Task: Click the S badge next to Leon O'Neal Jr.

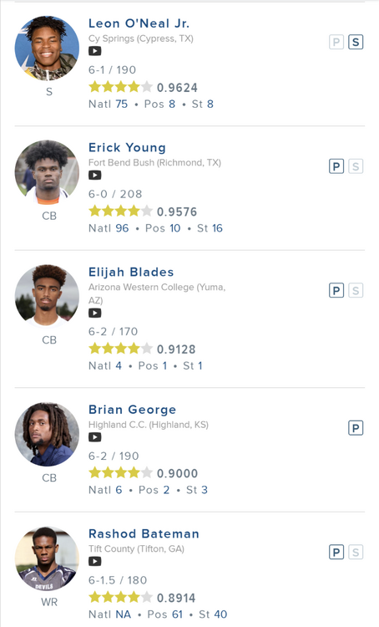Action: (x=356, y=42)
